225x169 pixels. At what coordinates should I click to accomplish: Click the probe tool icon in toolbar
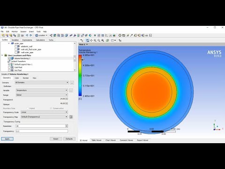click(x=131, y=35)
